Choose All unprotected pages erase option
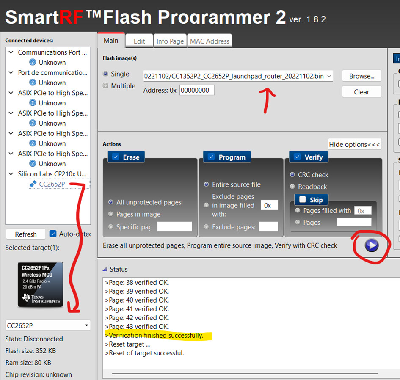 point(111,202)
